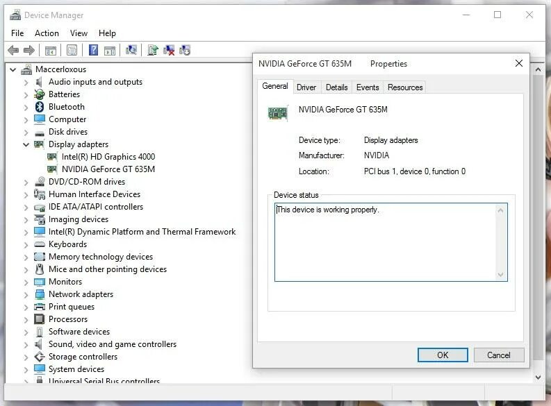Click the Network adapters icon
This screenshot has height=406, width=551.
coord(40,294)
